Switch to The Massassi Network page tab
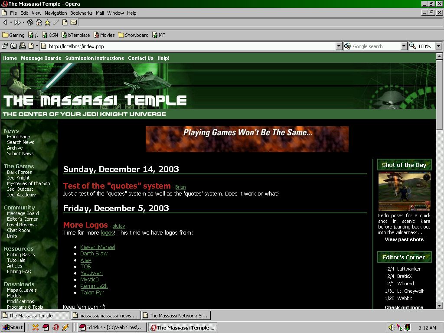444x333 pixels. (176, 316)
